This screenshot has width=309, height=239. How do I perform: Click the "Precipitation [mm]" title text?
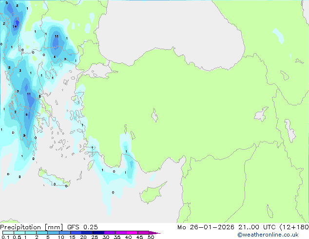click(32, 227)
